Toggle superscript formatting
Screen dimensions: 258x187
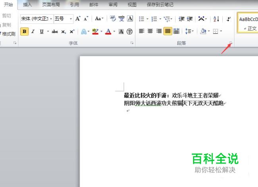(72, 31)
